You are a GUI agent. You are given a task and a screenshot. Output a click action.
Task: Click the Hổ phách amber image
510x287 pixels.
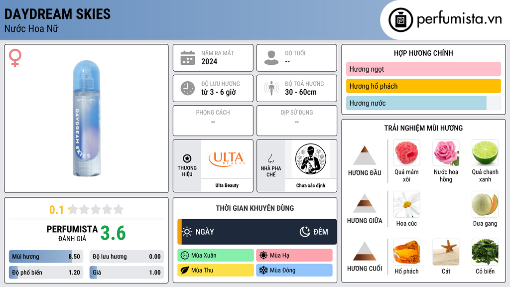click(x=406, y=252)
